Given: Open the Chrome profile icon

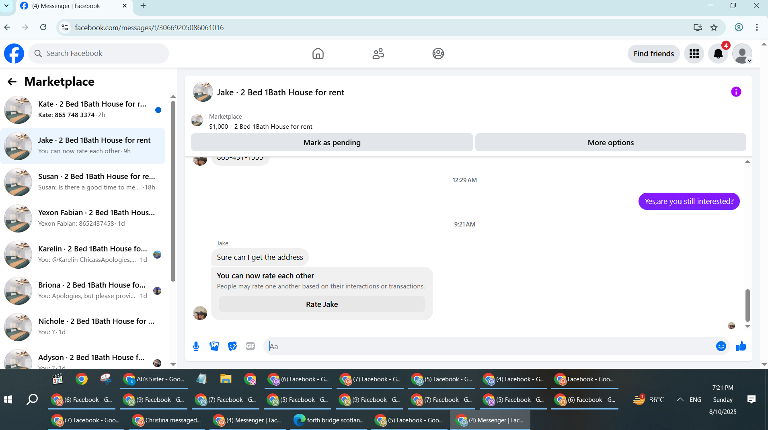Looking at the screenshot, I should (739, 27).
